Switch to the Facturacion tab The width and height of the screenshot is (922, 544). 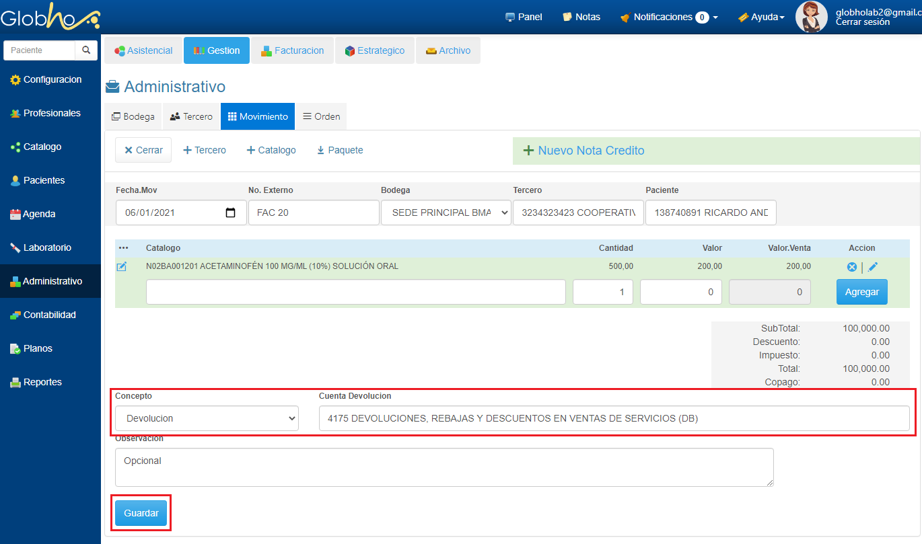pos(293,50)
